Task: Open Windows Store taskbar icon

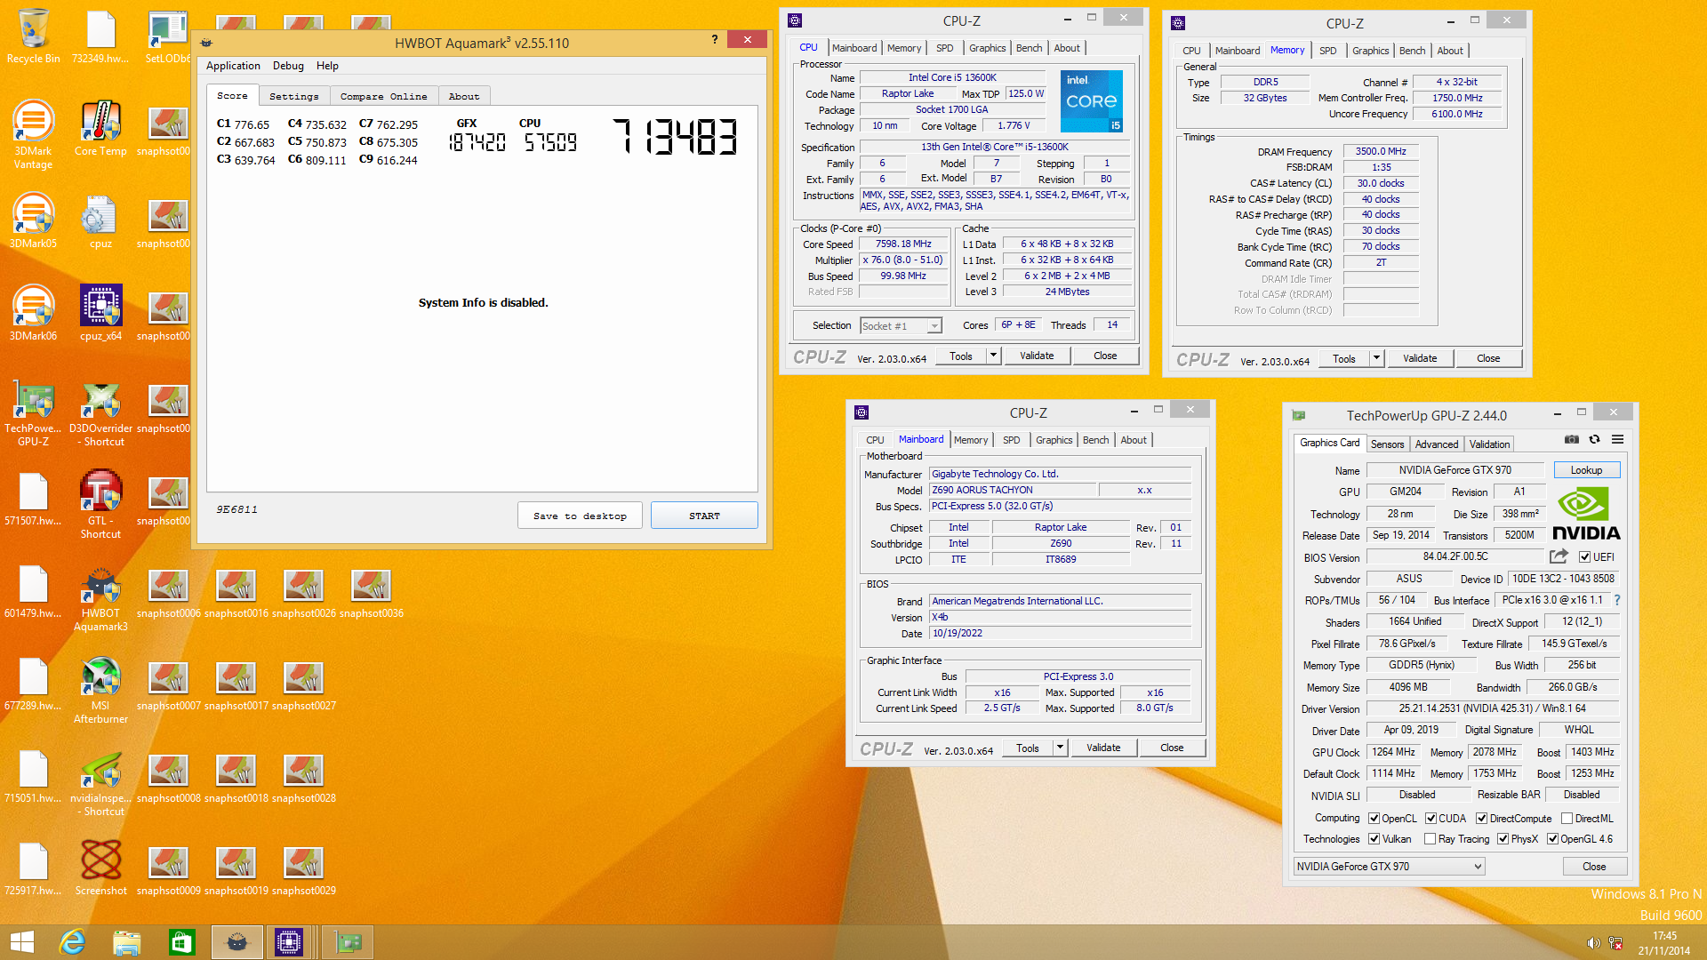Action: pos(181,942)
